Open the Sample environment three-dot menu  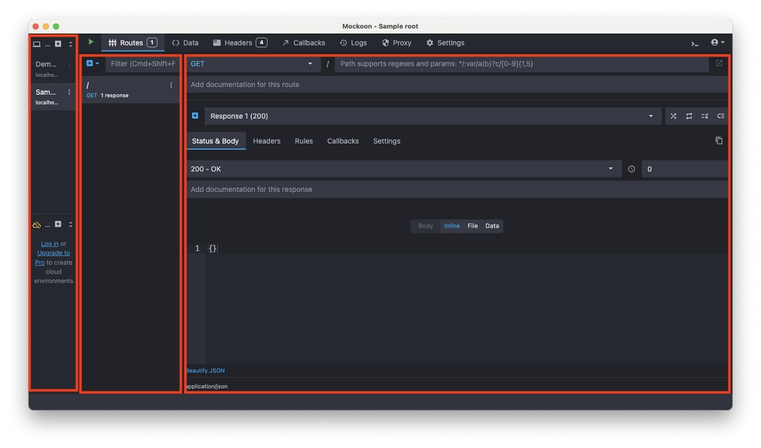69,93
